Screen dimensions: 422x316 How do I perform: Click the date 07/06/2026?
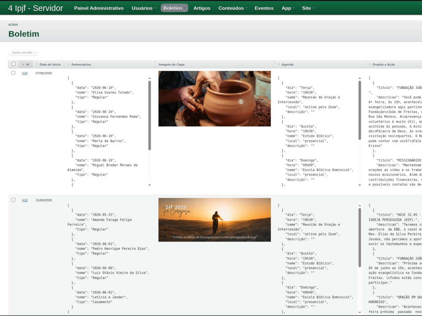coord(43,73)
